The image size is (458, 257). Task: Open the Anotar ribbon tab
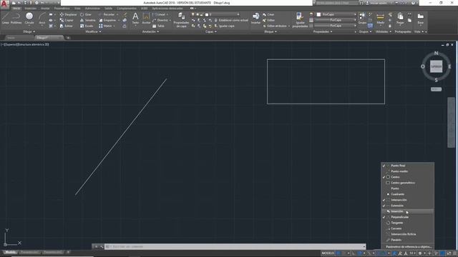tap(45, 9)
